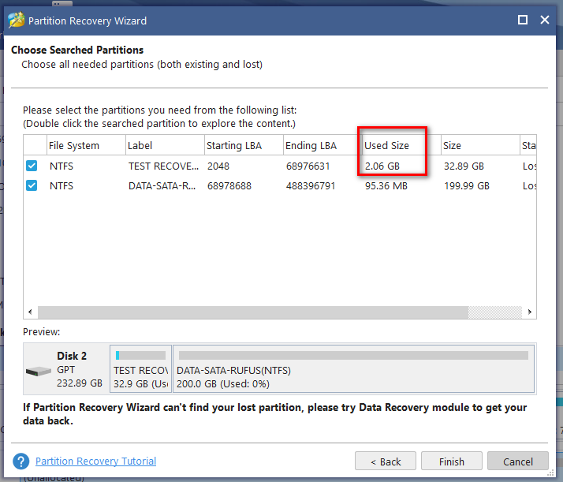The image size is (563, 482).
Task: Sort by Starting LBA column header
Action: (x=244, y=145)
